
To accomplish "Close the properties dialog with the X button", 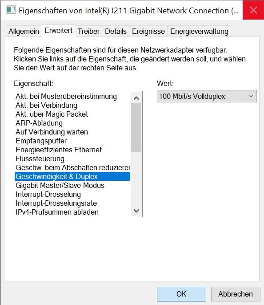I will (x=253, y=10).
